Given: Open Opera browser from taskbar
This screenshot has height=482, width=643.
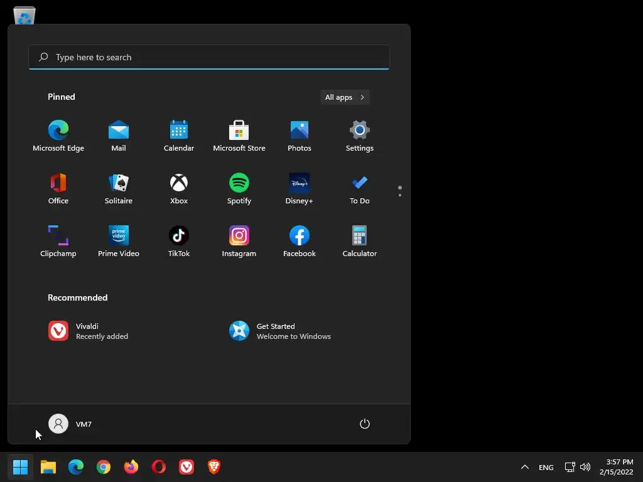Looking at the screenshot, I should point(159,467).
